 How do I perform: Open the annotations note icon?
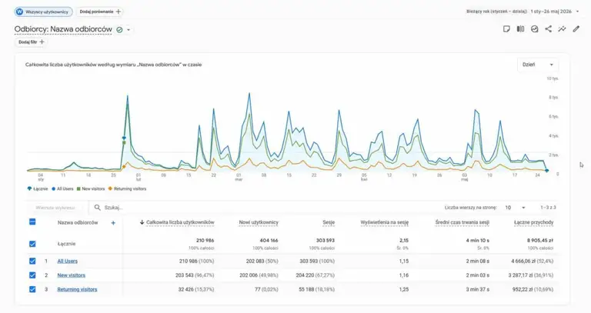506,29
